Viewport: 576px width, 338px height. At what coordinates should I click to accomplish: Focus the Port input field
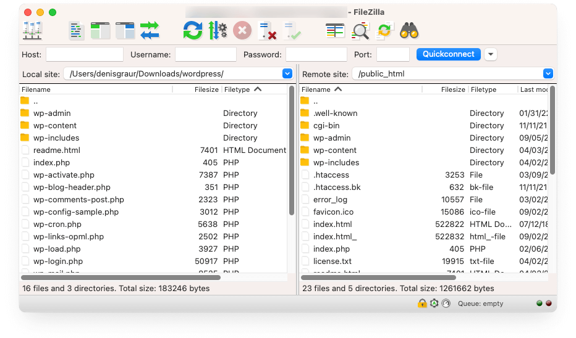click(393, 54)
